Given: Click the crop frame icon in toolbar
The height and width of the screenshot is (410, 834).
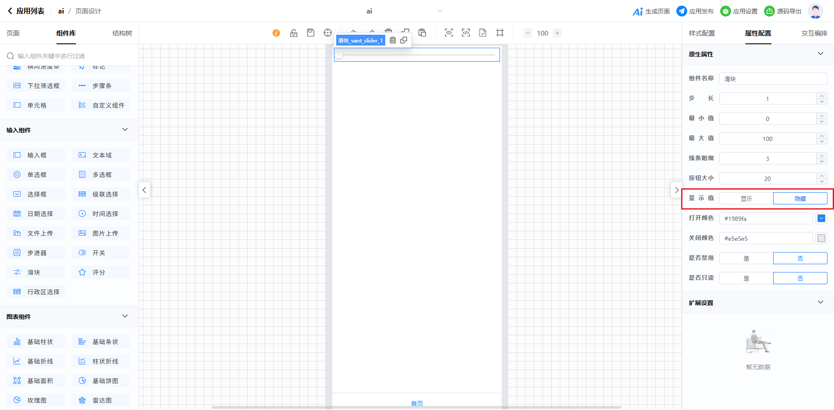Looking at the screenshot, I should [500, 33].
